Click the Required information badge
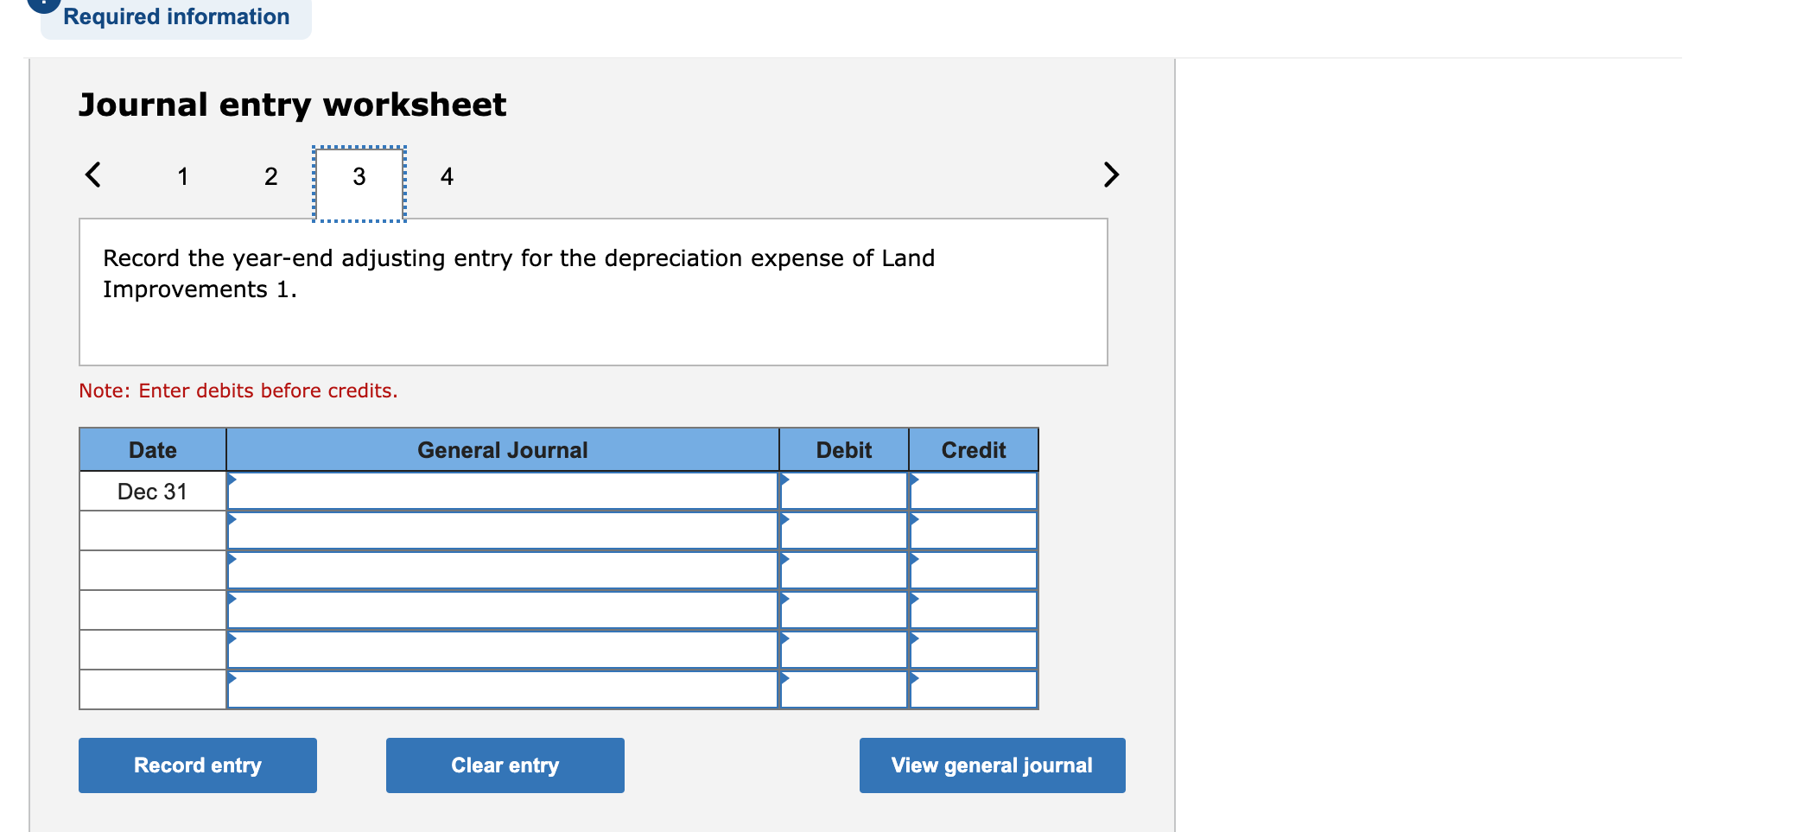Screen dimensions: 1797x832 [175, 16]
